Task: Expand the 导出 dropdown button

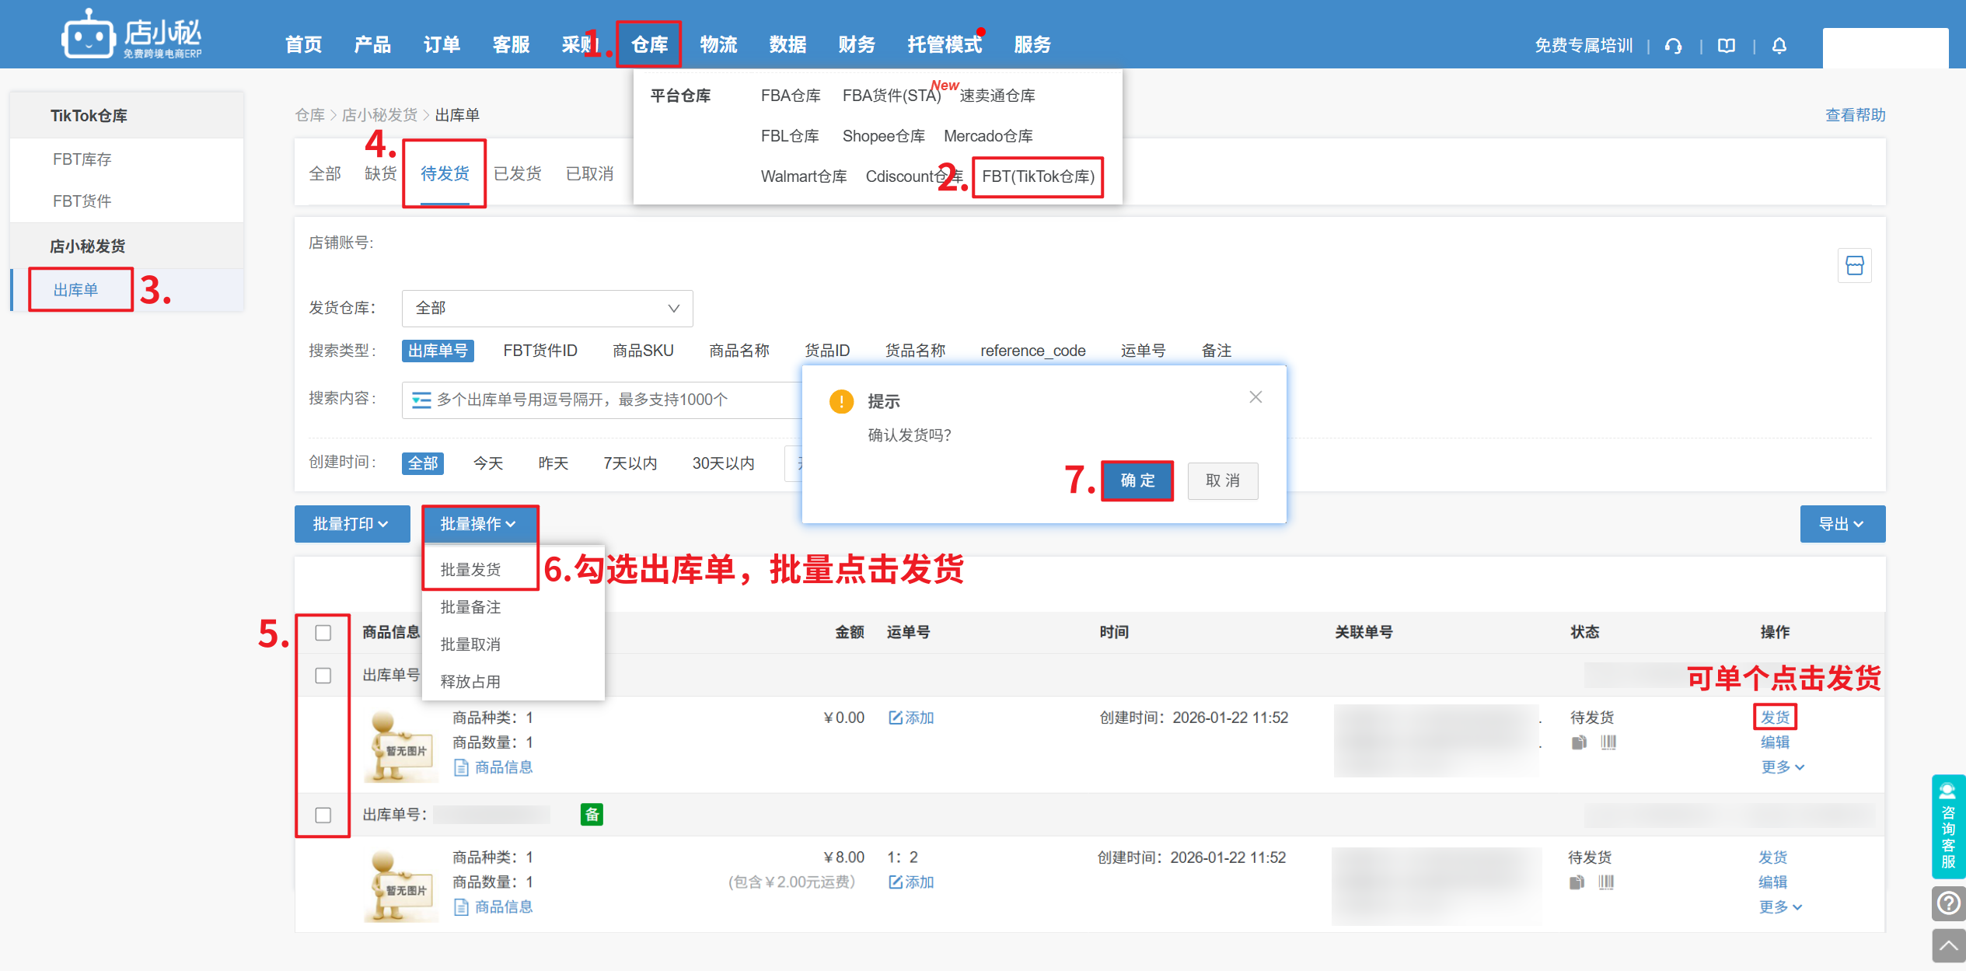Action: point(1842,524)
